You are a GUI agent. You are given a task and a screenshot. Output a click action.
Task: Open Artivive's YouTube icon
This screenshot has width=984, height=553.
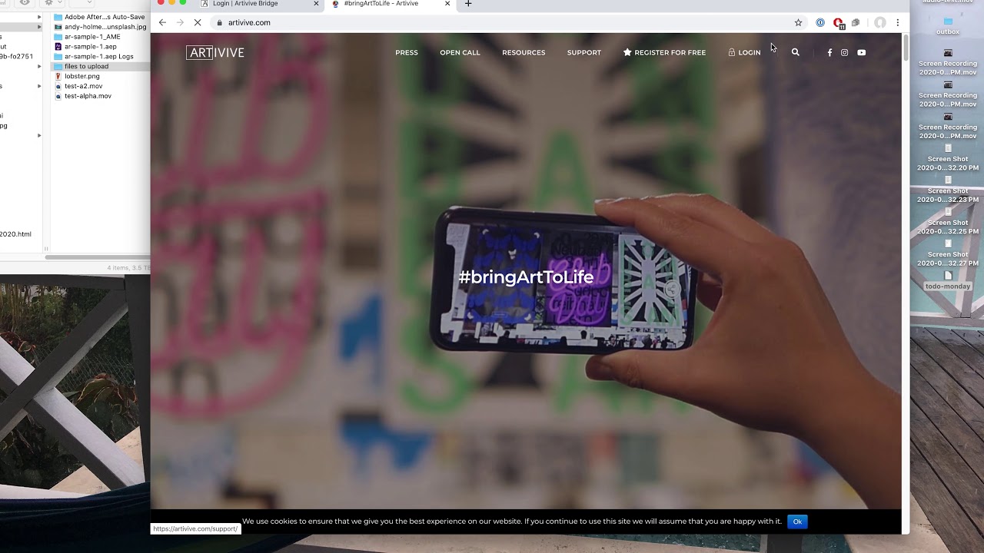[861, 52]
